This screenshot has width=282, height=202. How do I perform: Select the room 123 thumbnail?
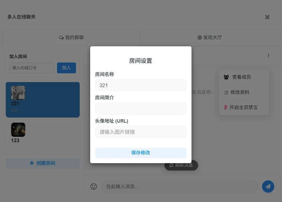(18, 129)
